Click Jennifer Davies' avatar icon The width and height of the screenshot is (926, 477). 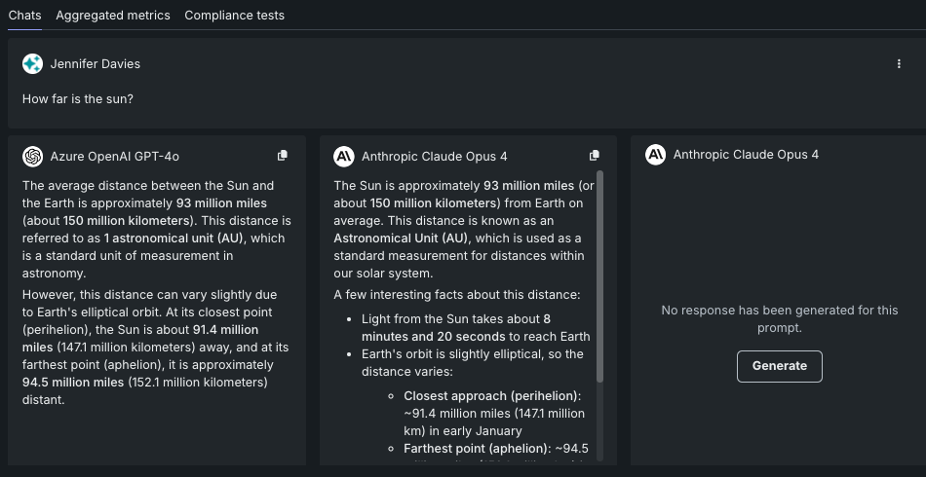(x=33, y=63)
